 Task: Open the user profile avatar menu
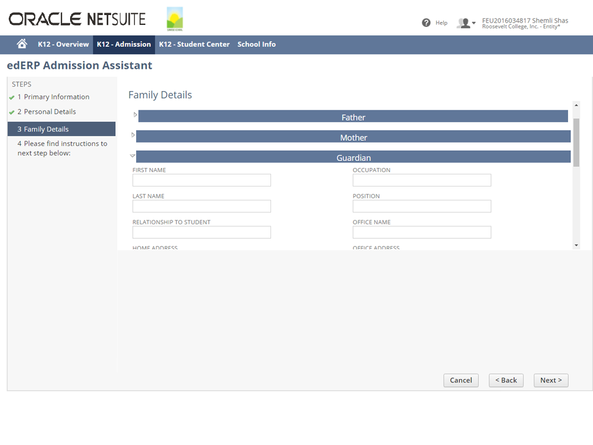(x=466, y=23)
